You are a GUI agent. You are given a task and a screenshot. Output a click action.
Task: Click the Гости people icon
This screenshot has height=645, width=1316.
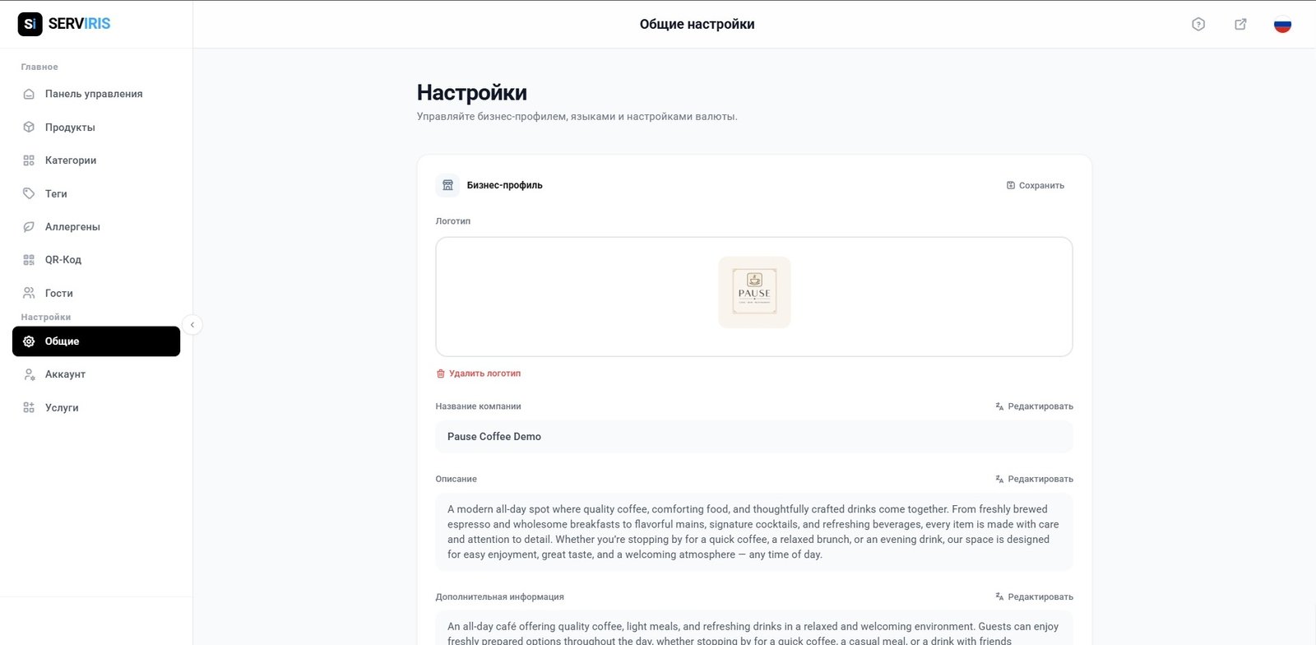coord(29,293)
